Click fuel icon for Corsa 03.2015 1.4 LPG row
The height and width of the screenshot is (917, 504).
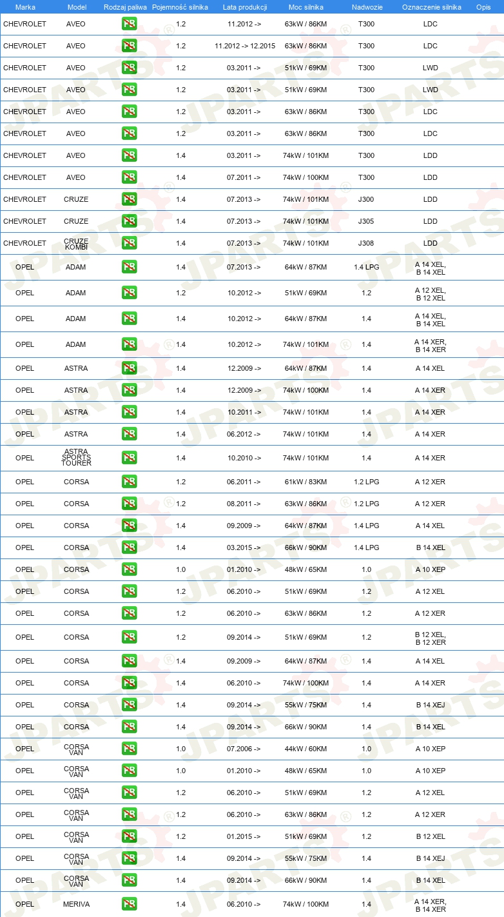(x=129, y=547)
